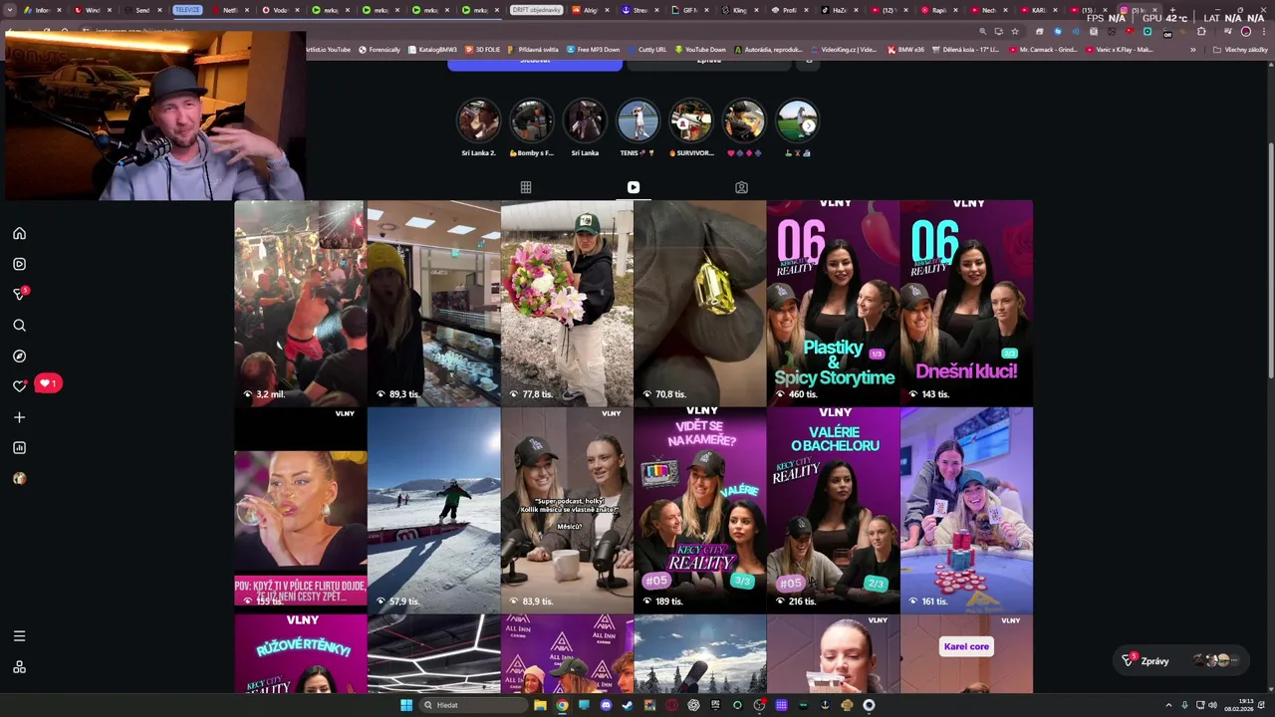Viewport: 1275px width, 717px height.
Task: Open the Forensically bookmark
Action: [x=380, y=49]
